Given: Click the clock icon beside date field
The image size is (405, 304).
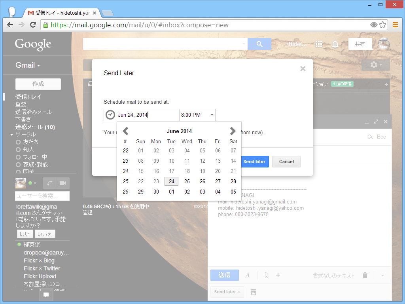Looking at the screenshot, I should [x=110, y=115].
